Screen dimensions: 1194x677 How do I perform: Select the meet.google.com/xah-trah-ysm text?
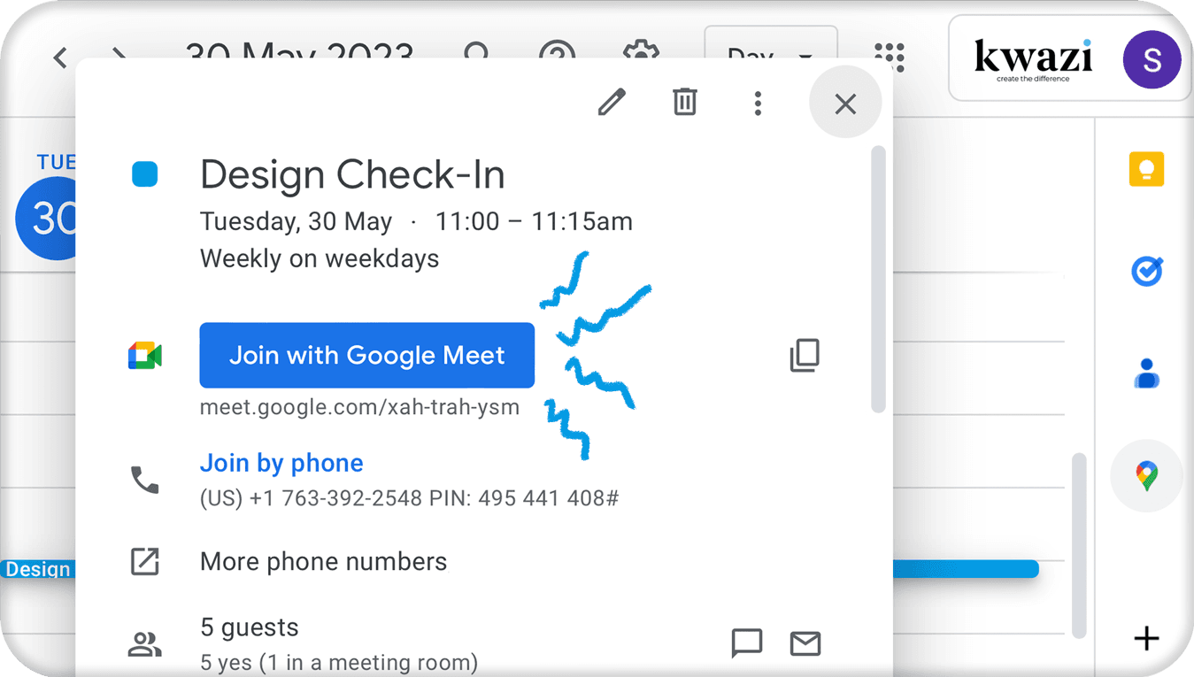[x=359, y=408]
